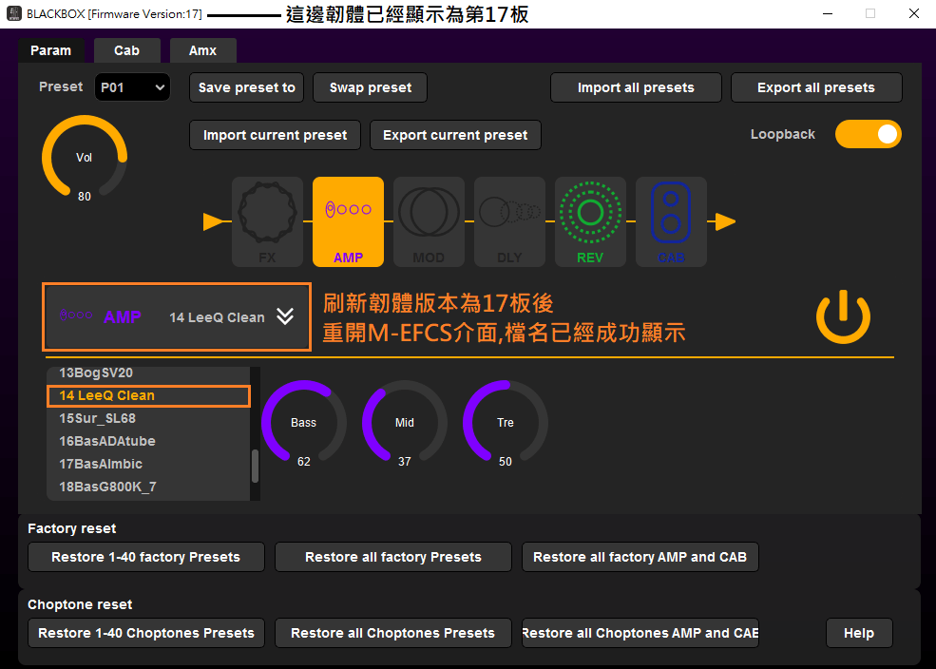
Task: Select the green REV reverb block
Action: tap(590, 221)
